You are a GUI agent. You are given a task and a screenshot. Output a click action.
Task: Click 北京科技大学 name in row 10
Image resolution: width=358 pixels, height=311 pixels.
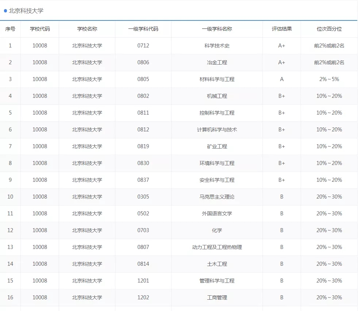click(x=87, y=197)
